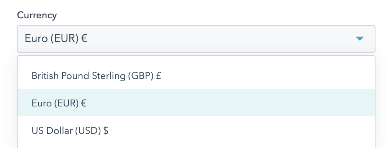
Task: Click the words US Dollar in the list
Action: [52, 130]
